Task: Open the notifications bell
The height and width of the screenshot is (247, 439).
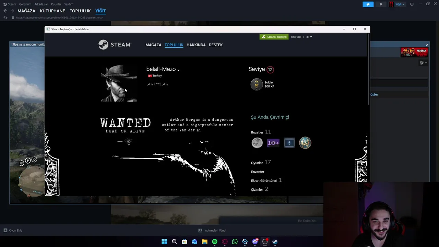Action: [x=381, y=4]
